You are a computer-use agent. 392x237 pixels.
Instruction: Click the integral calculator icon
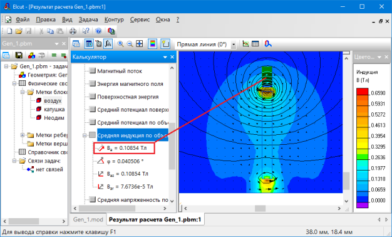tap(108, 44)
